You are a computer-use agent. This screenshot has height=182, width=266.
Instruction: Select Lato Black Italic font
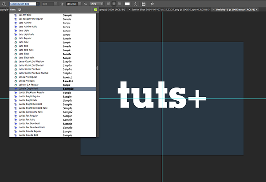pos(53,58)
